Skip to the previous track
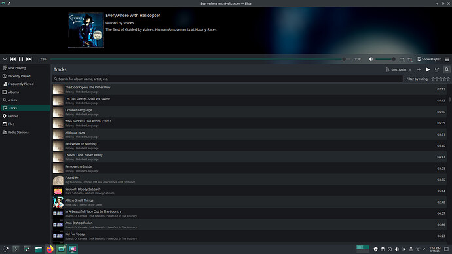The image size is (452, 254). point(13,59)
